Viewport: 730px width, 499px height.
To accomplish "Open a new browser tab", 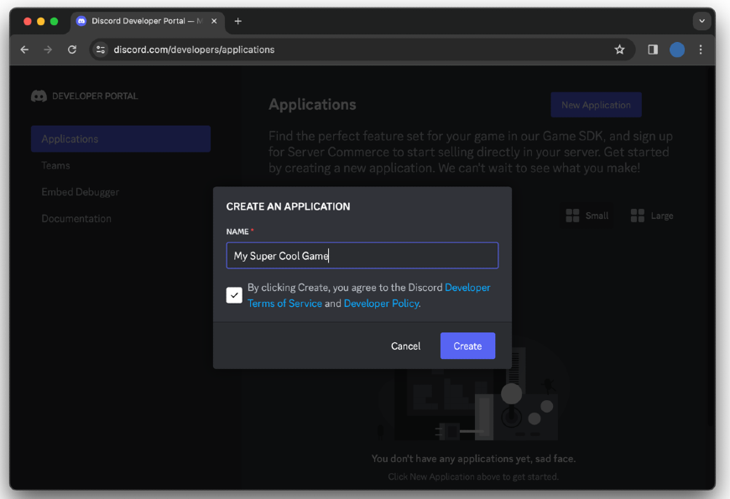I will pos(237,21).
